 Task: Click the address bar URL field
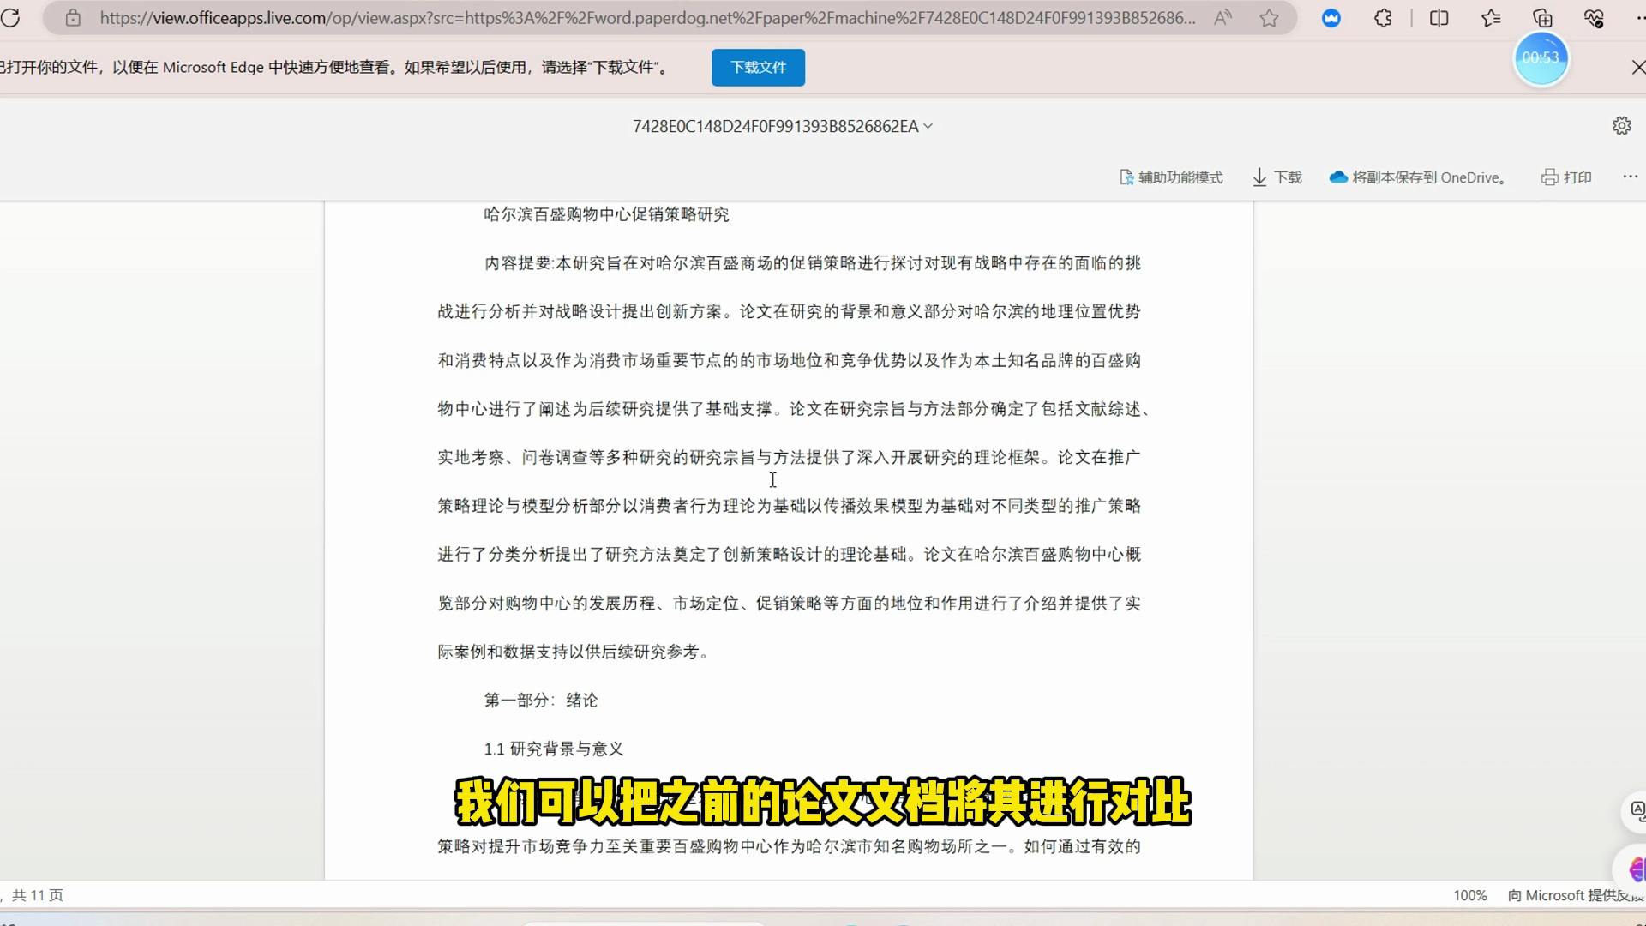tap(647, 18)
